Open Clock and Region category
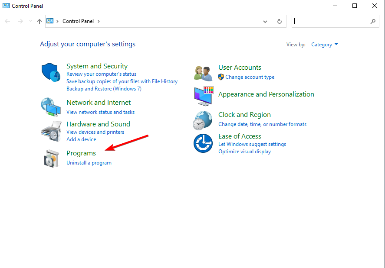The image size is (385, 268). pyautogui.click(x=244, y=115)
